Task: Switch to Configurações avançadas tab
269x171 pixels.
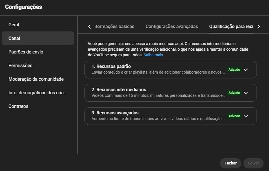Action: (x=172, y=27)
